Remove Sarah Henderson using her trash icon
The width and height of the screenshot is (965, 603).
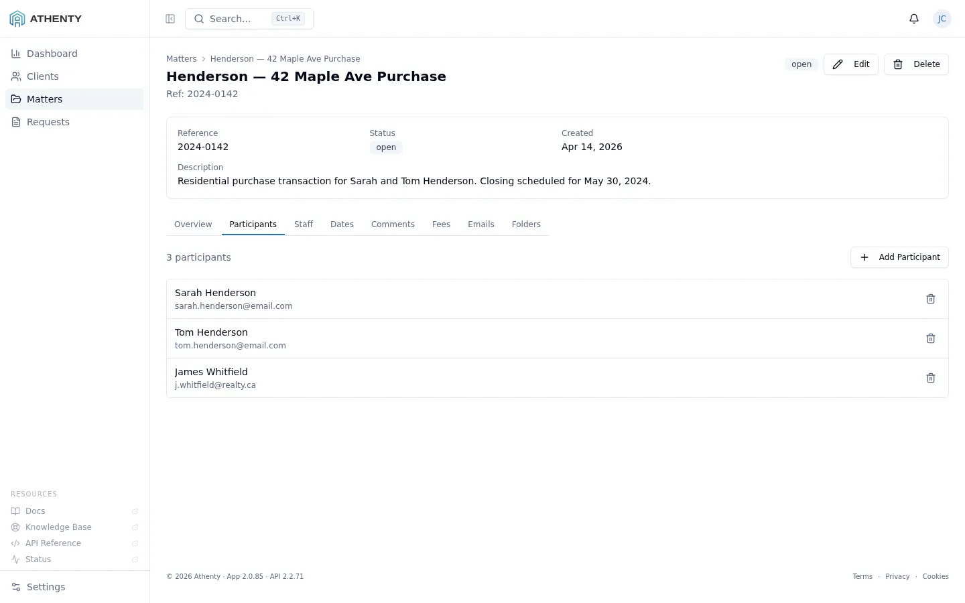pyautogui.click(x=931, y=299)
